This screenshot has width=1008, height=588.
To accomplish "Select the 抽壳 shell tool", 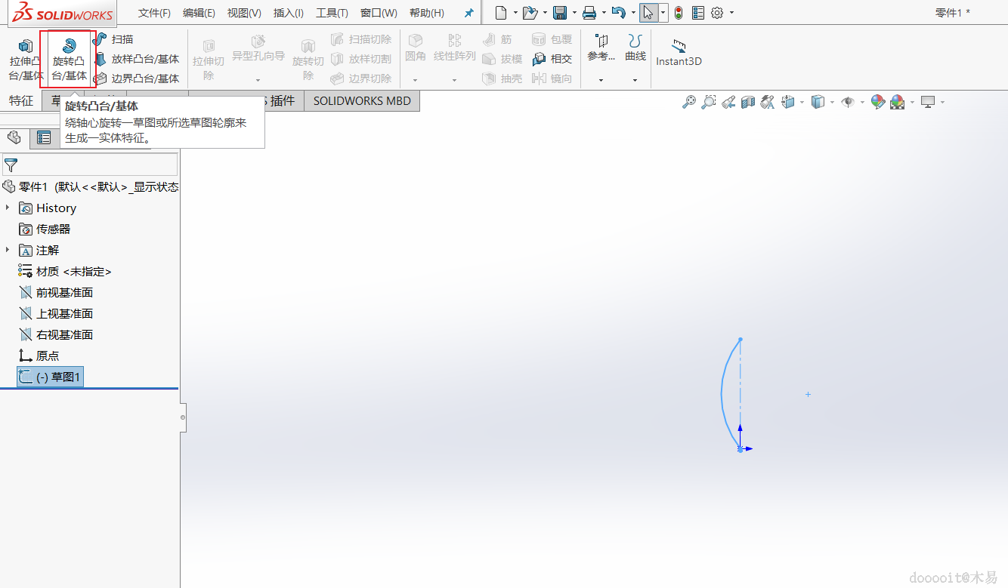I will click(x=502, y=79).
